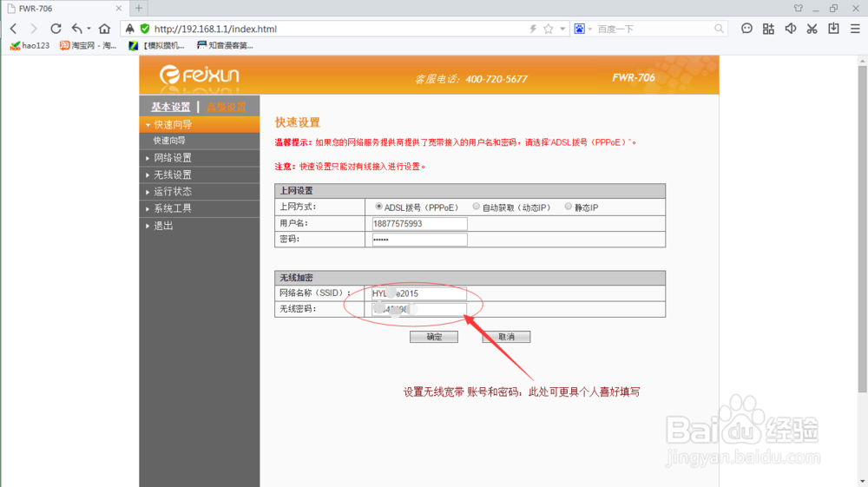Open the dropdown arrow beside undo icon
868x487 pixels.
[x=89, y=29]
